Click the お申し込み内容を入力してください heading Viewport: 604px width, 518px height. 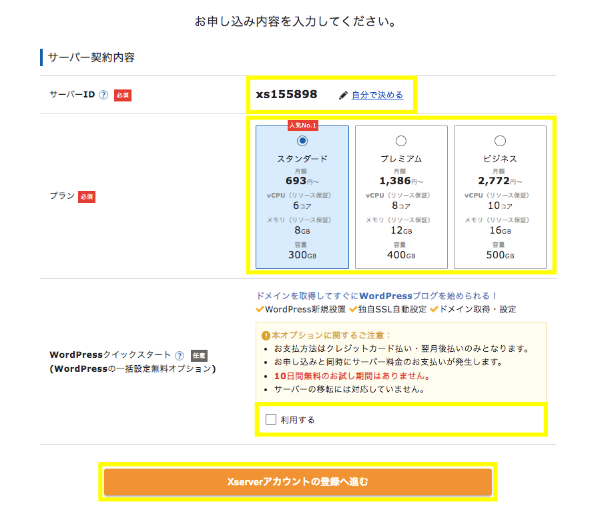(x=295, y=21)
